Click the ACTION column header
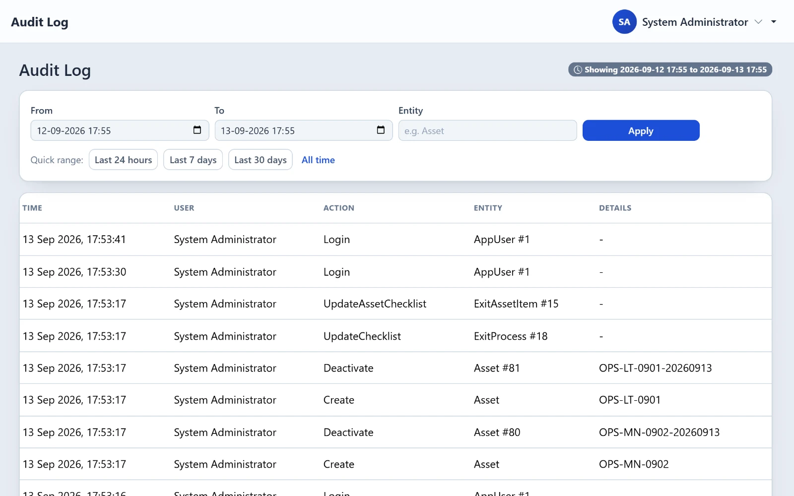Screen dimensions: 794x496 click(339, 208)
